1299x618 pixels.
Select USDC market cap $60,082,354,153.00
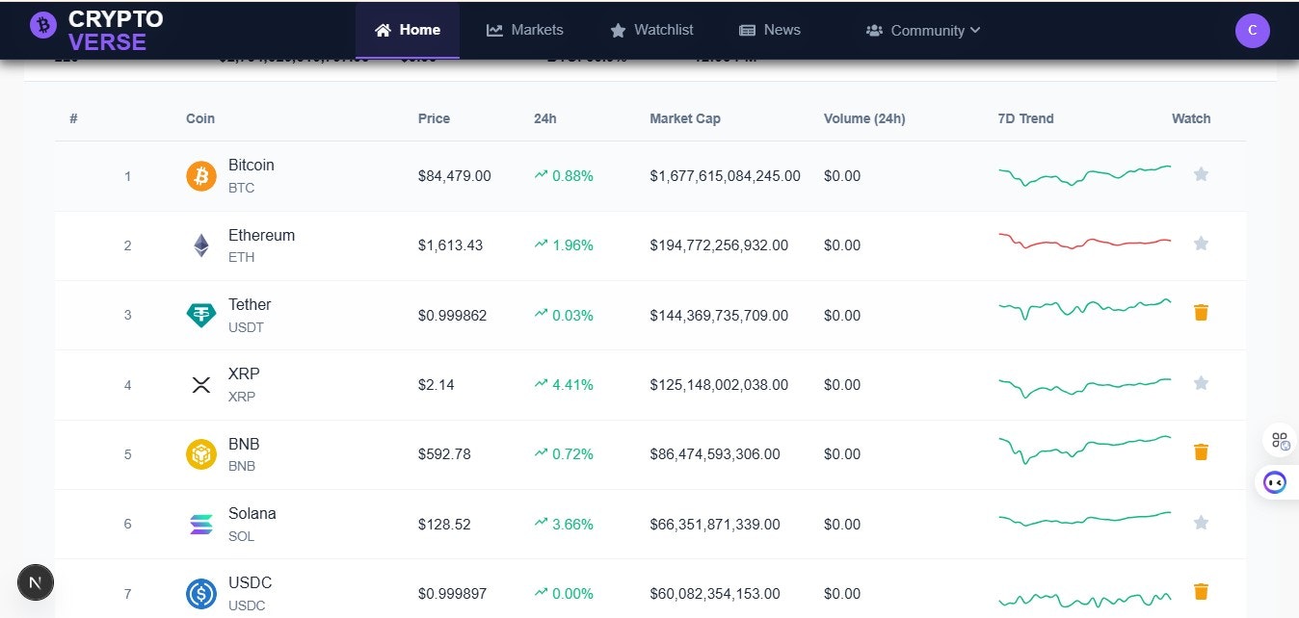click(715, 594)
